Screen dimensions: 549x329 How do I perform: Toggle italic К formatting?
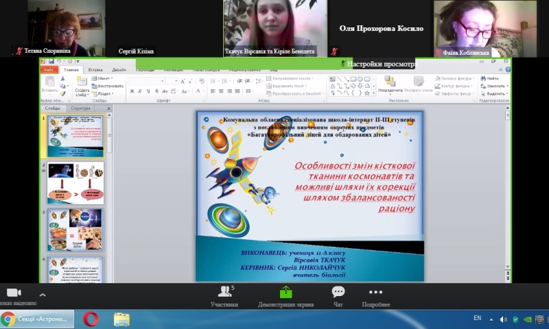coord(140,91)
